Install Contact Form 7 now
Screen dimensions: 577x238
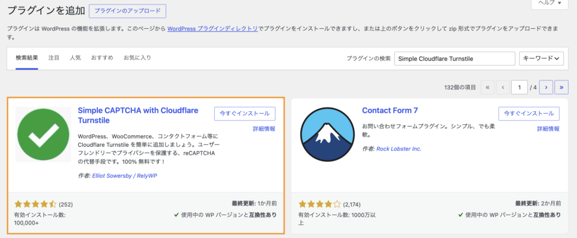point(529,114)
